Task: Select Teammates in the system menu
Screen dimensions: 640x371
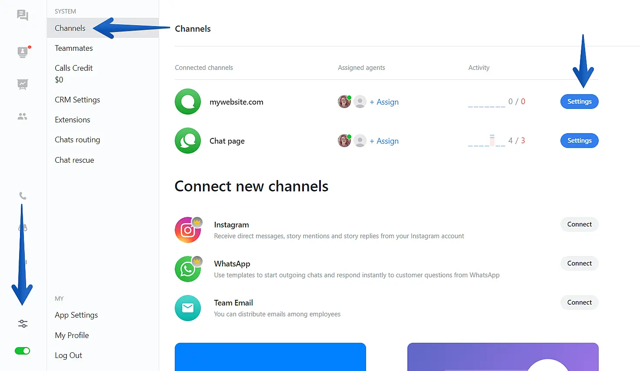Action: click(74, 48)
